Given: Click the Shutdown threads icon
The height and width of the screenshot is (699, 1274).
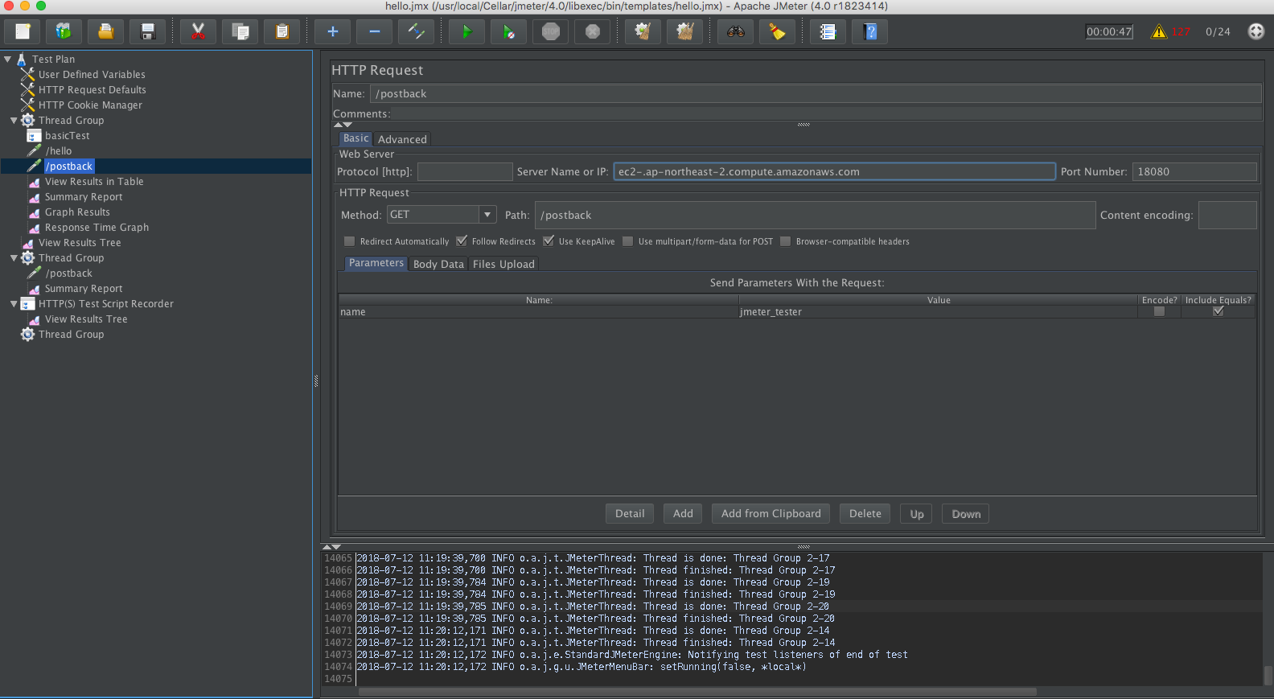Looking at the screenshot, I should [592, 32].
